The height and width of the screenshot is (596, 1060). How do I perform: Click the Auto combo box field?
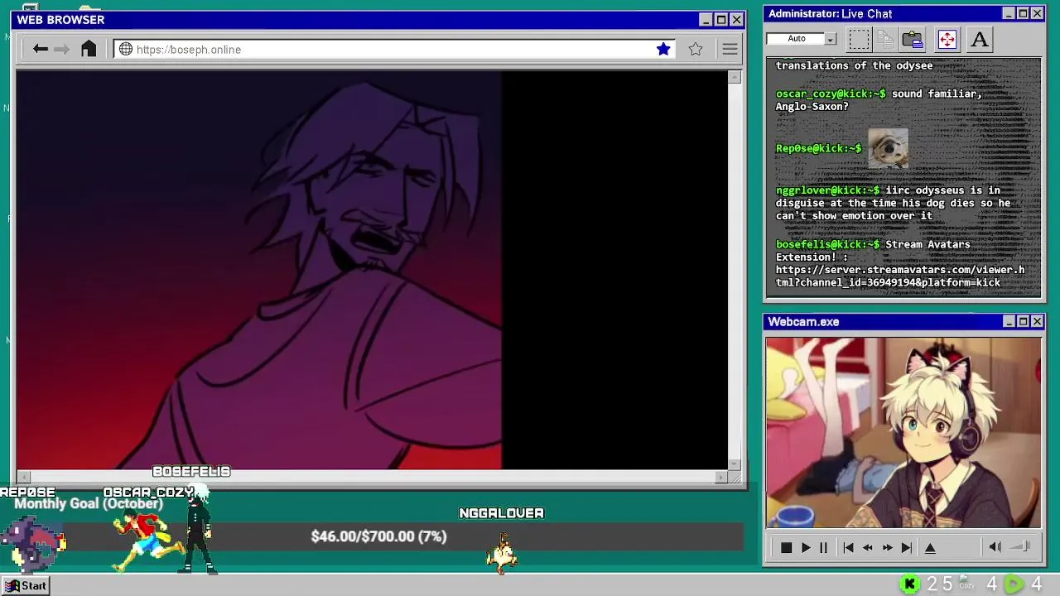click(796, 39)
